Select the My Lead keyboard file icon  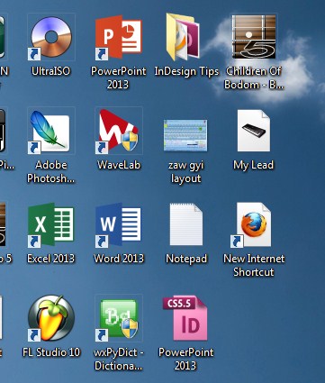(x=254, y=131)
